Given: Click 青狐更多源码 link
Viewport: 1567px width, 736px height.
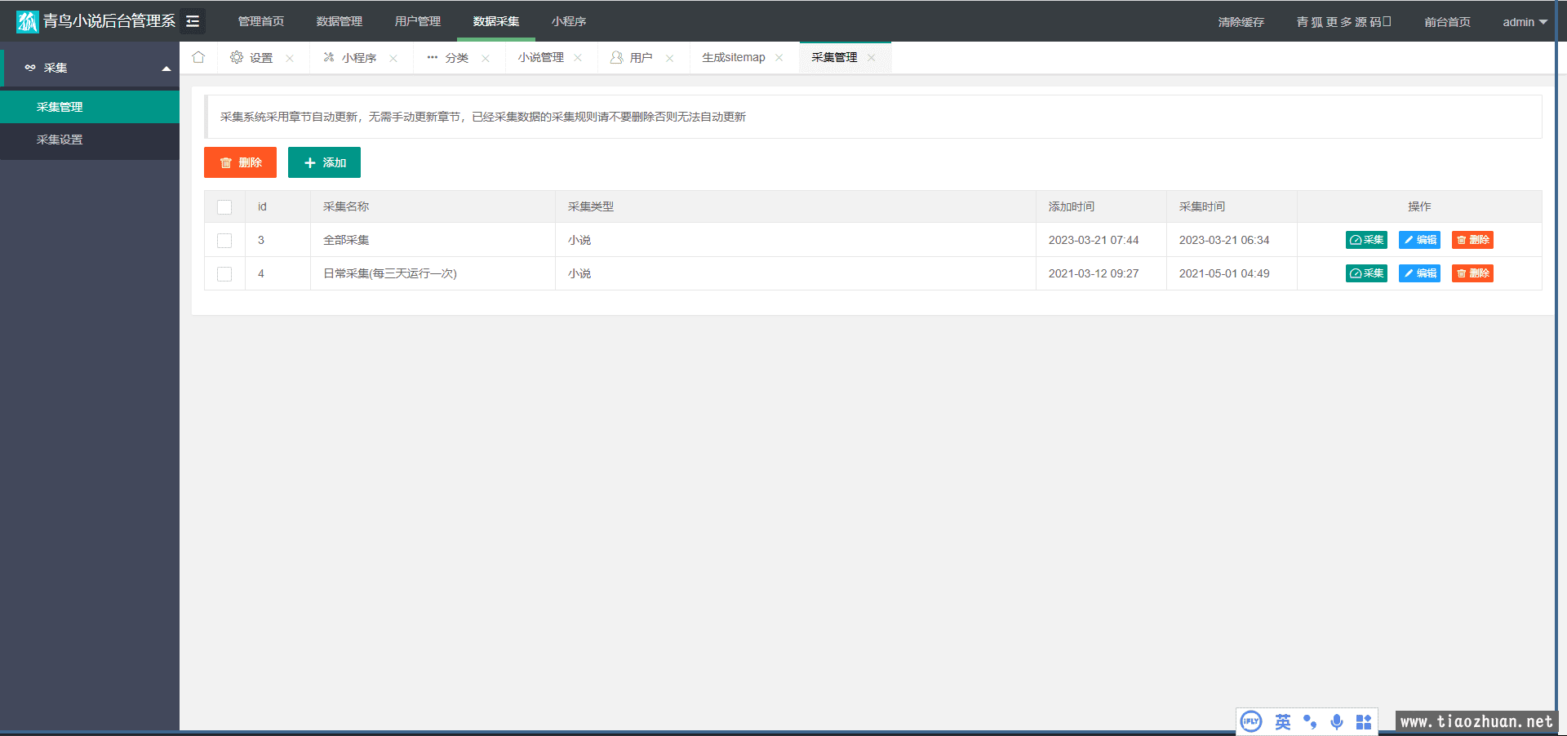Looking at the screenshot, I should pos(1343,22).
